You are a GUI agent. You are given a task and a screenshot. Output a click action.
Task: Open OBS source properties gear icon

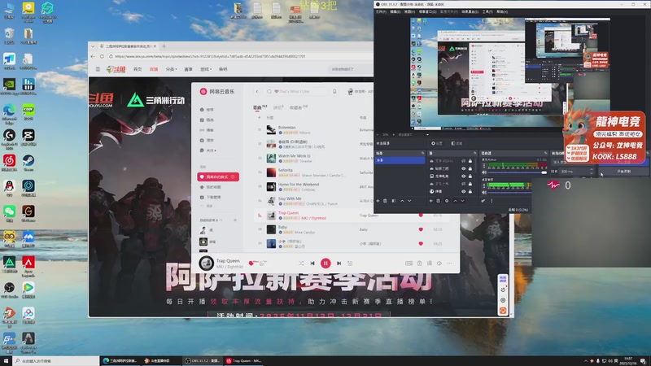coord(447,201)
